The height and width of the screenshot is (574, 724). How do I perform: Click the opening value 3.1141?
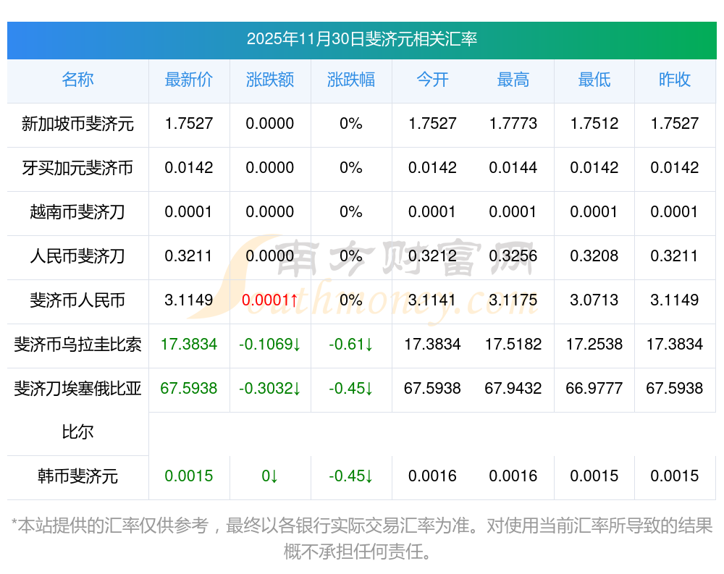[x=433, y=300]
